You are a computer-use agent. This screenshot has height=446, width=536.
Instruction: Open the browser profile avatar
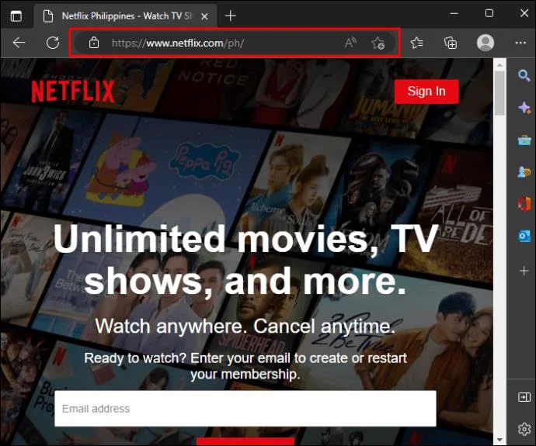tap(486, 43)
